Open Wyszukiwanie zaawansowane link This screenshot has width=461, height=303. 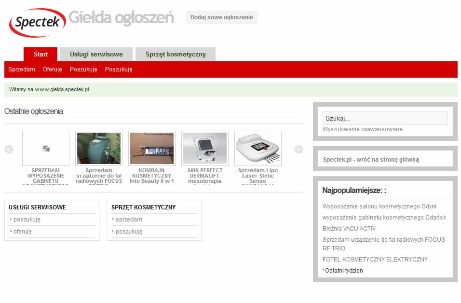click(362, 129)
